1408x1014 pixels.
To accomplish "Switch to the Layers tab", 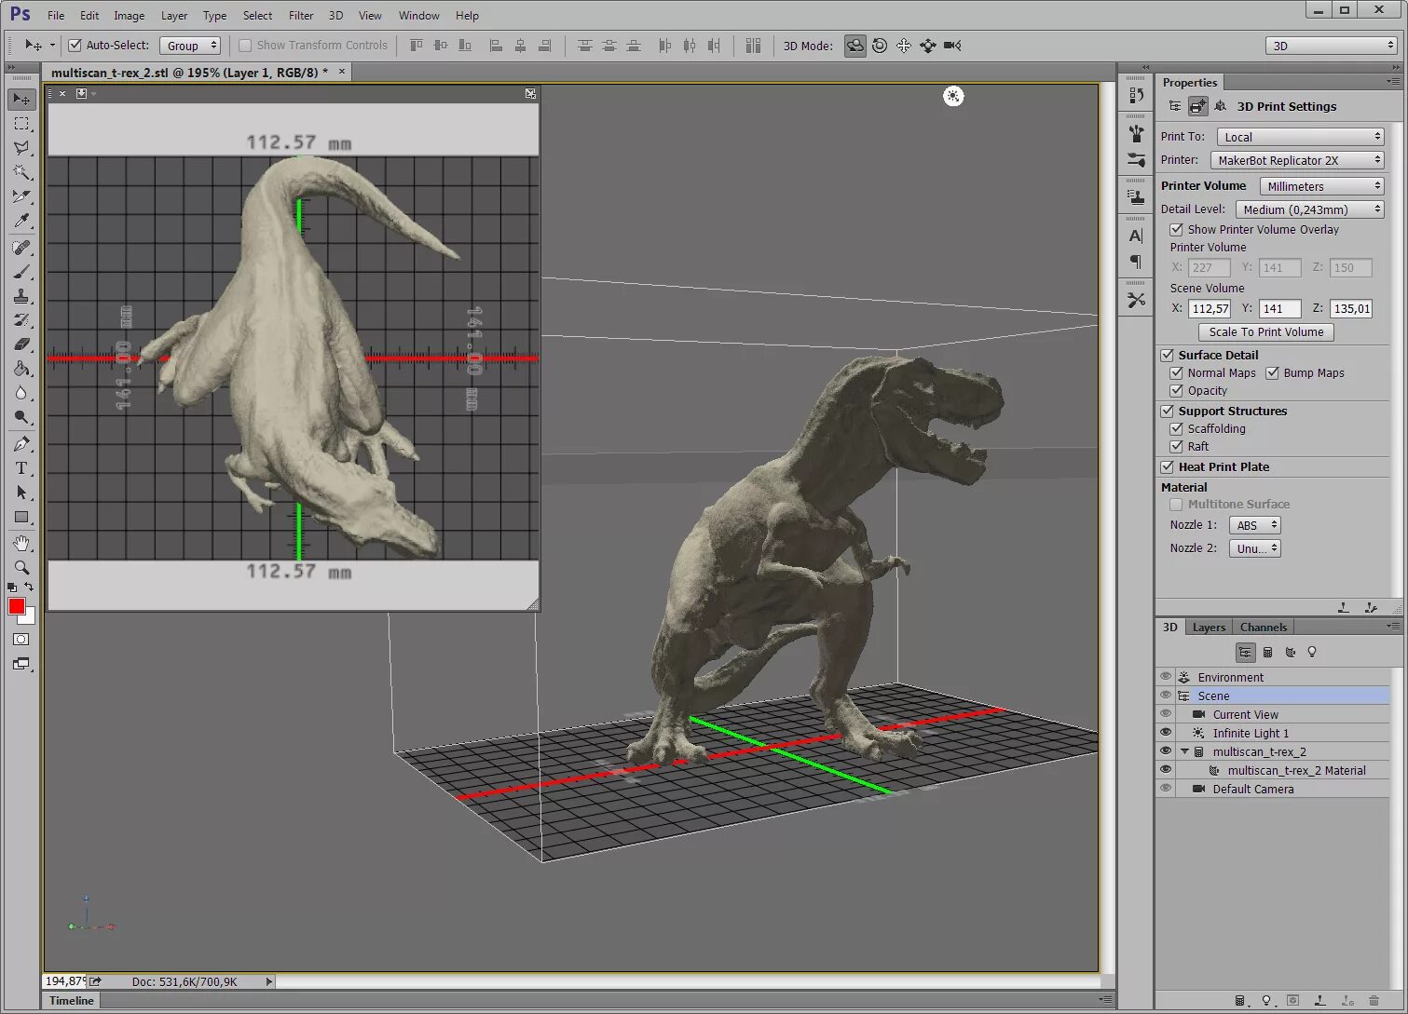I will click(1209, 628).
